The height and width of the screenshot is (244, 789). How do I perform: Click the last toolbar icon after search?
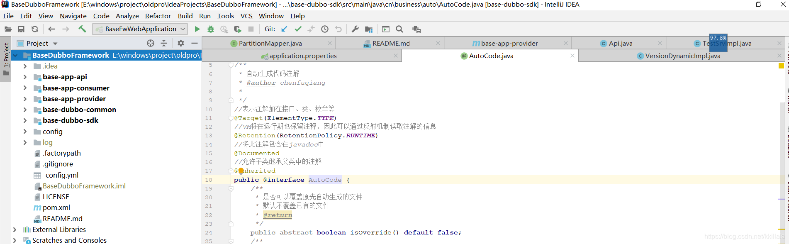[x=416, y=29]
